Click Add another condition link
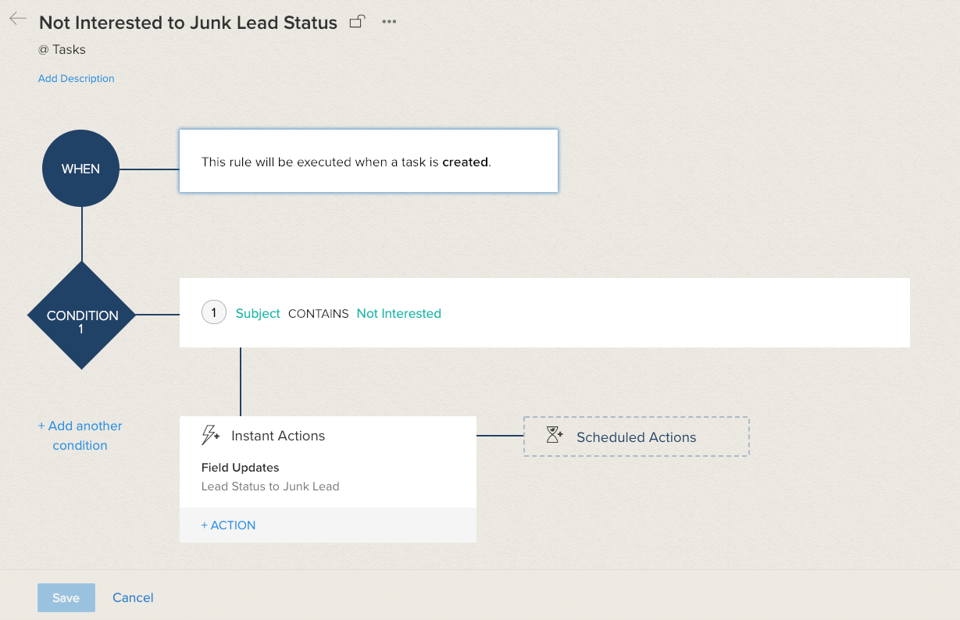This screenshot has height=620, width=960. 80,436
